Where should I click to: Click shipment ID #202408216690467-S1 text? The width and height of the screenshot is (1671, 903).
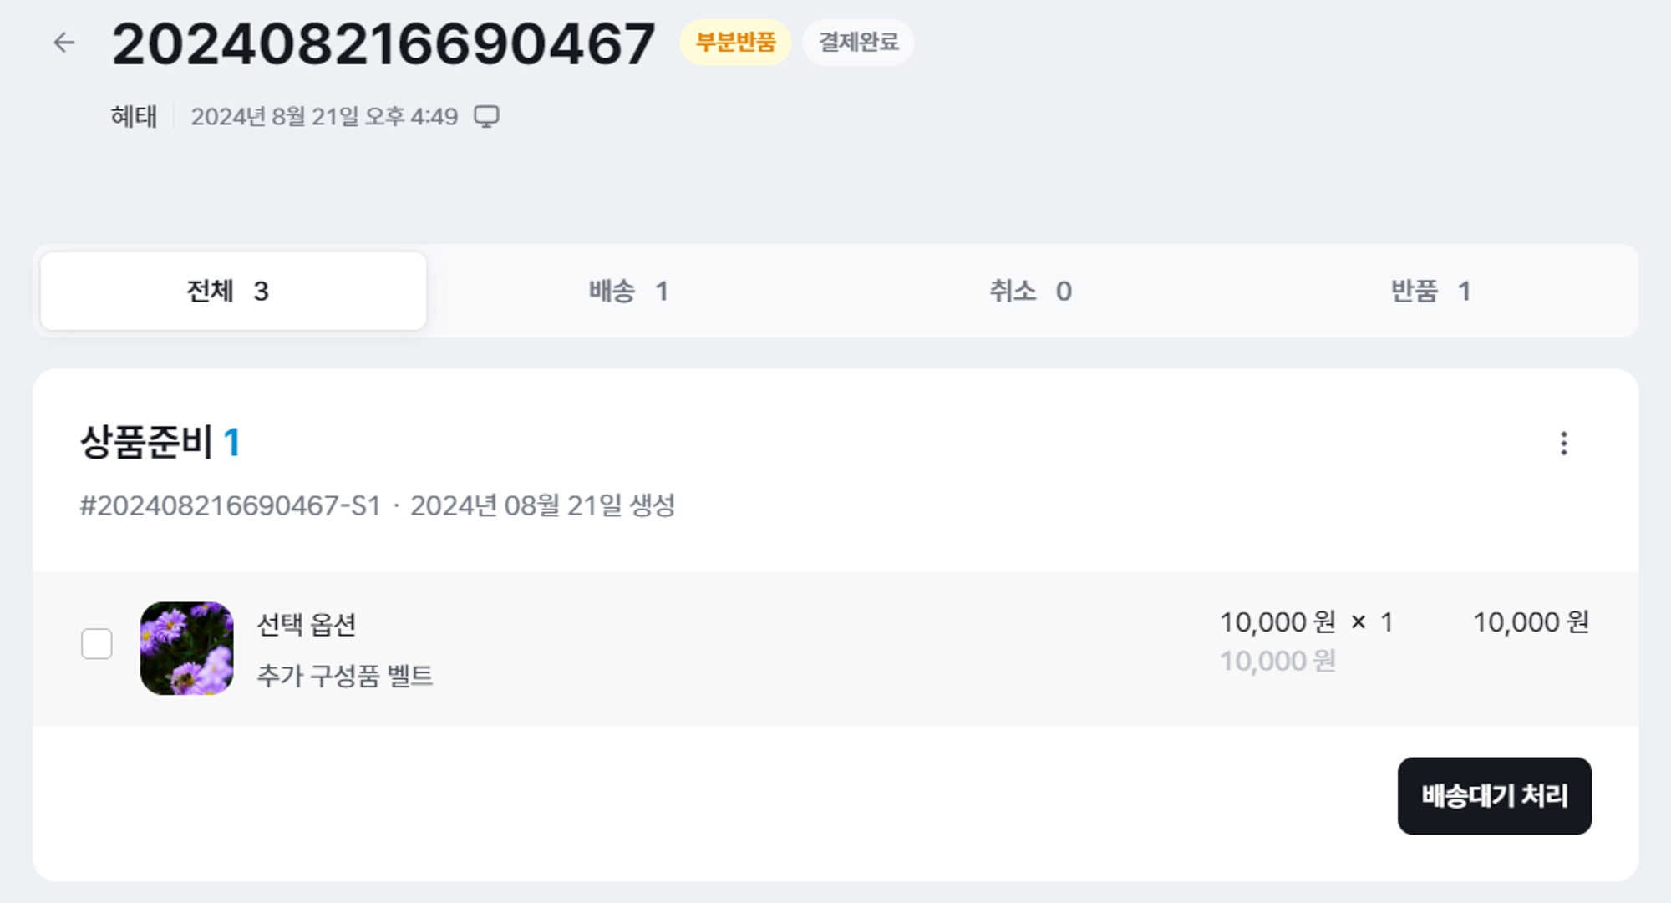[x=231, y=505]
